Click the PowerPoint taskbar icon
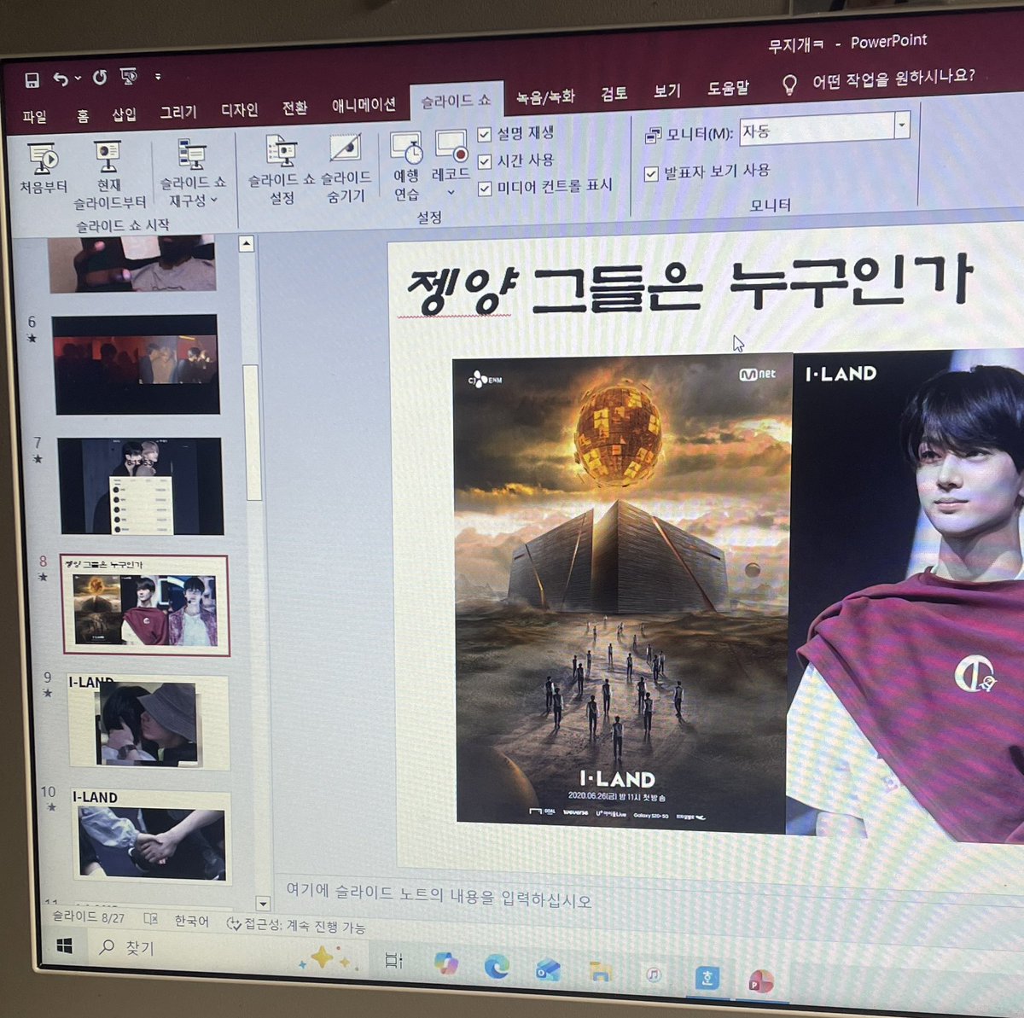 (x=760, y=981)
